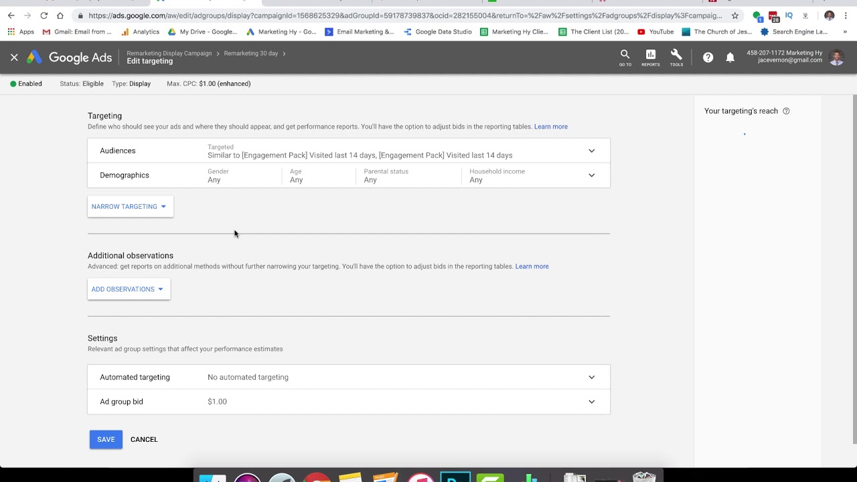
Task: Click the Cancel button
Action: click(144, 439)
